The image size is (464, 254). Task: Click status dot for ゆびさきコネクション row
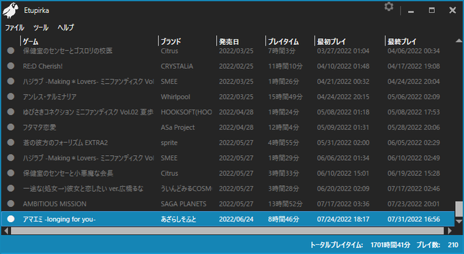(11, 112)
